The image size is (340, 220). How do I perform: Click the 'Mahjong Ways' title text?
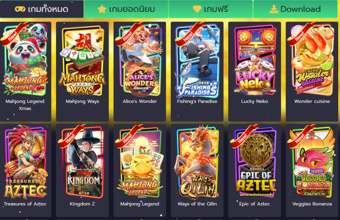pos(82,101)
